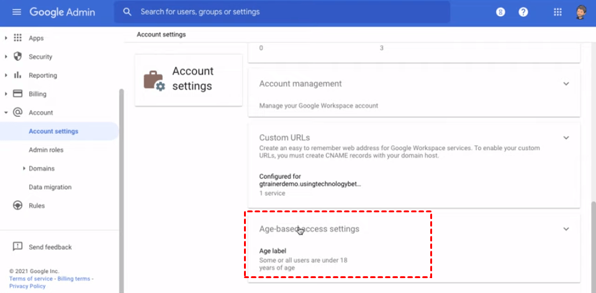Open the user profile avatar
596x293 pixels.
(580, 12)
